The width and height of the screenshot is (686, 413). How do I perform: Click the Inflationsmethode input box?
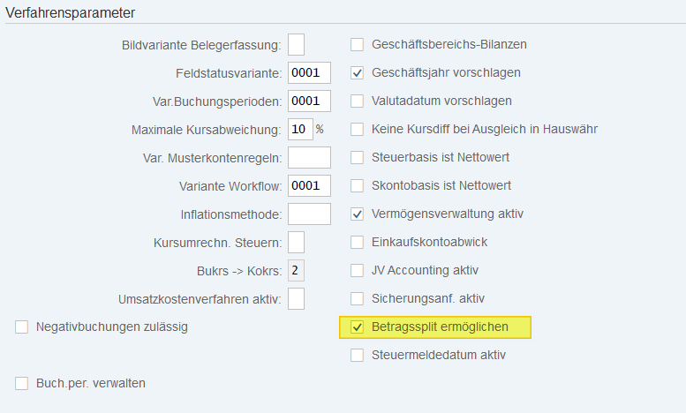(x=309, y=214)
